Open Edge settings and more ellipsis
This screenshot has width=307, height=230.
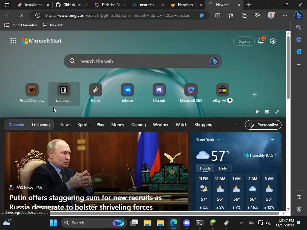coord(285,15)
